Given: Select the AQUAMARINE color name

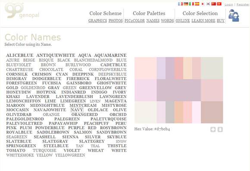Looking at the screenshot, I should (110, 55).
